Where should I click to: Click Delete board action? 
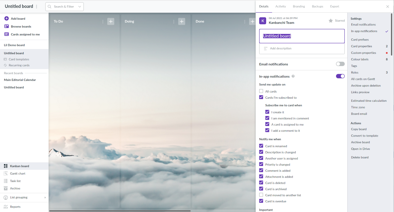[360, 157]
